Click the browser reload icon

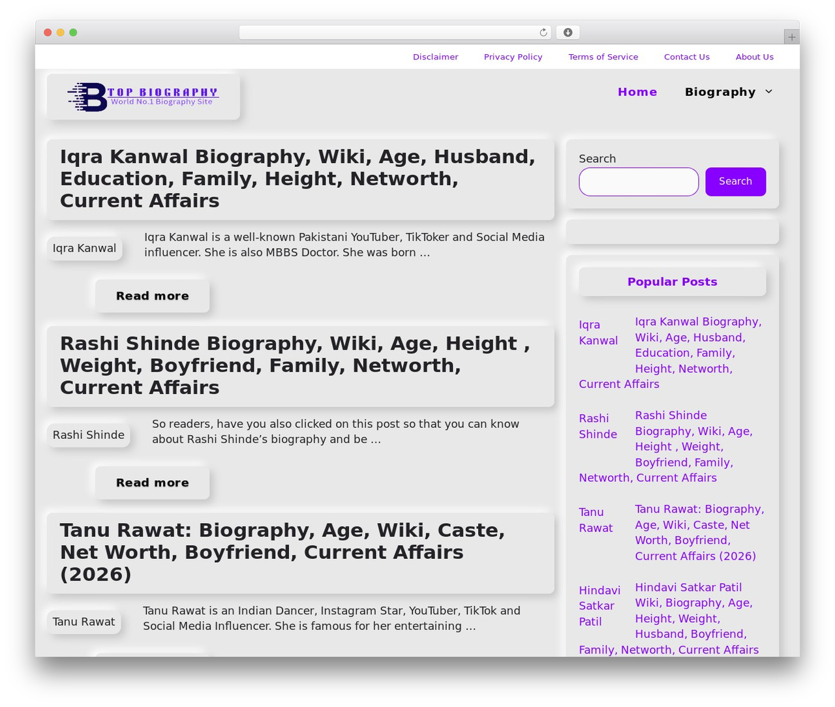coord(543,33)
